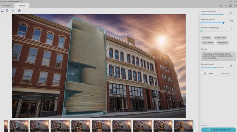Click the activity pulse icon
The image size is (237, 132).
tap(226, 6)
